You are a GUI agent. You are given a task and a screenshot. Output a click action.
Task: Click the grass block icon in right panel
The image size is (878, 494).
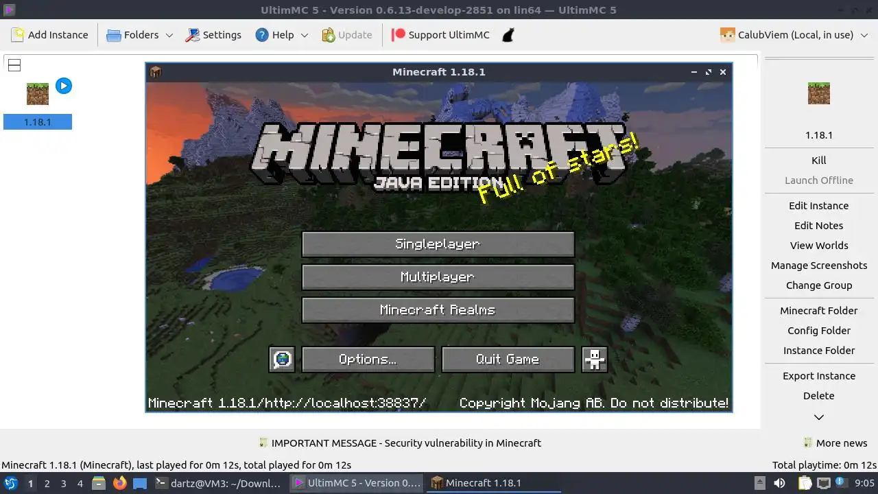tap(819, 93)
